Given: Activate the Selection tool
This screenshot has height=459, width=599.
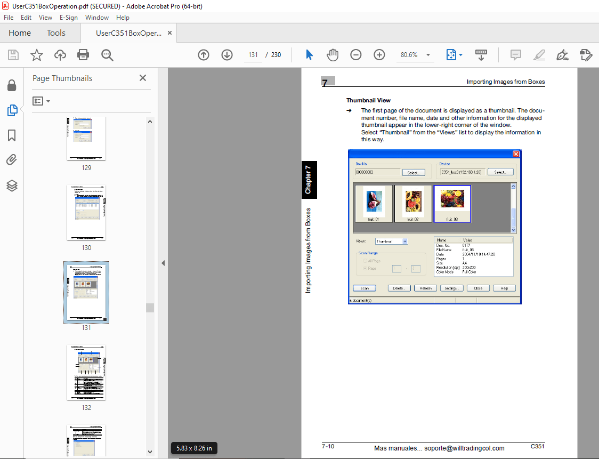Looking at the screenshot, I should 309,55.
